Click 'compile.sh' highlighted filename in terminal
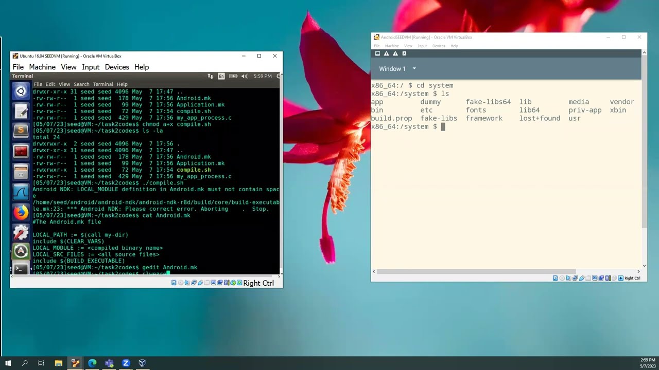 (x=194, y=170)
